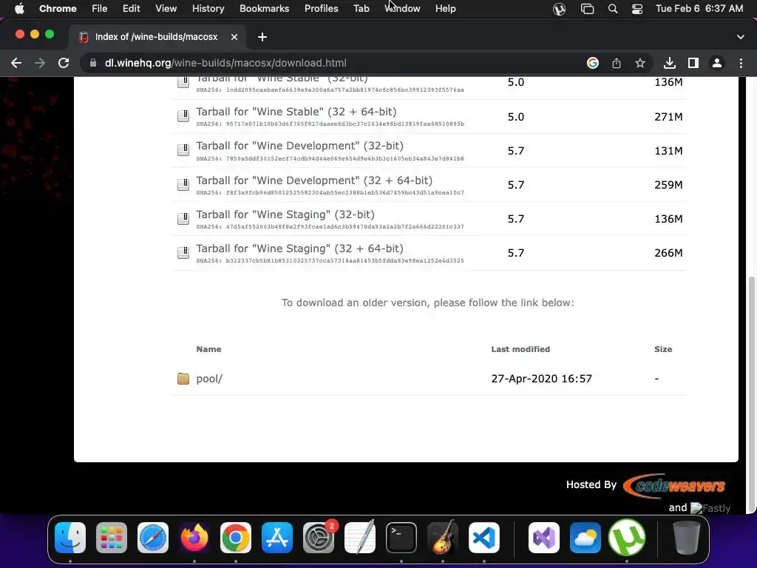
Task: Open the Edit menu
Action: pyautogui.click(x=131, y=8)
